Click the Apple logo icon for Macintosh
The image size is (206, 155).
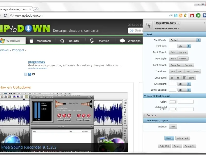(x=31, y=41)
